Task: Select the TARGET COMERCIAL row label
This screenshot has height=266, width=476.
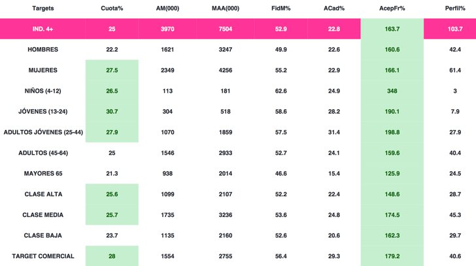Action: point(42,256)
